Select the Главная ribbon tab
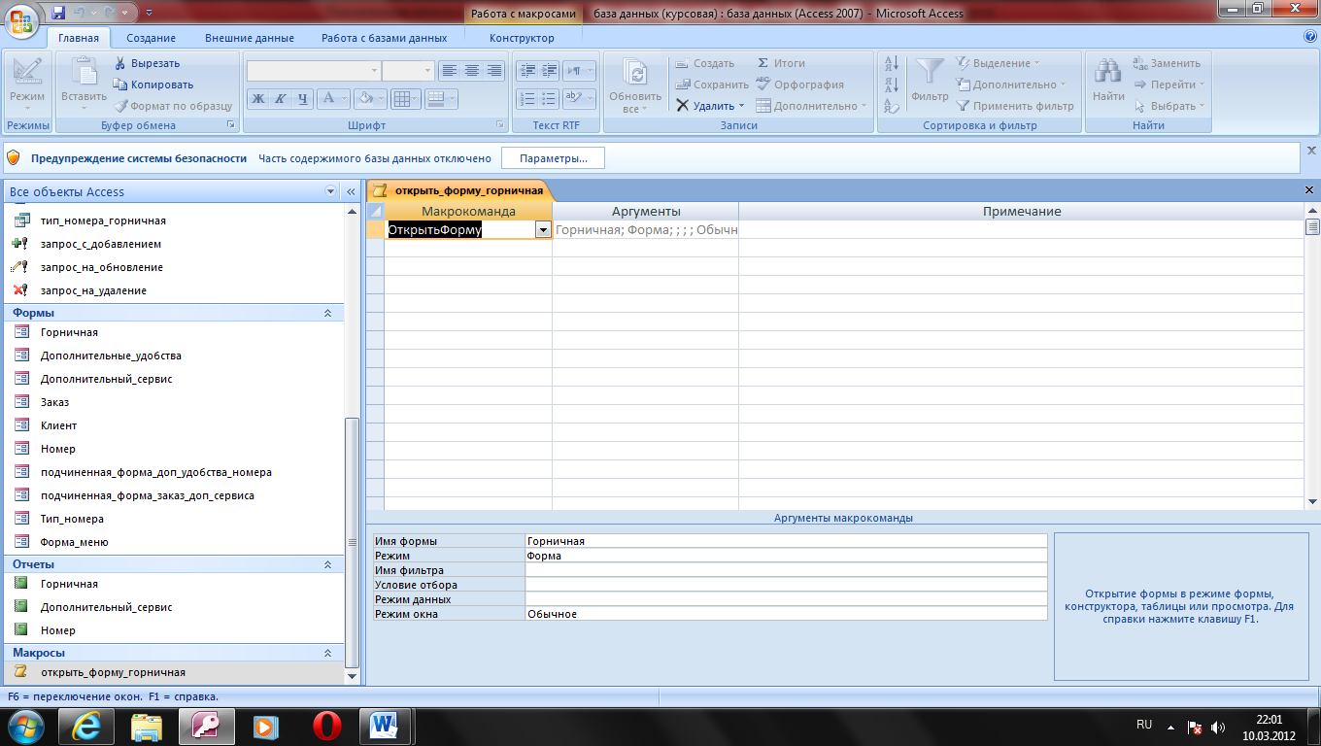 click(x=79, y=38)
